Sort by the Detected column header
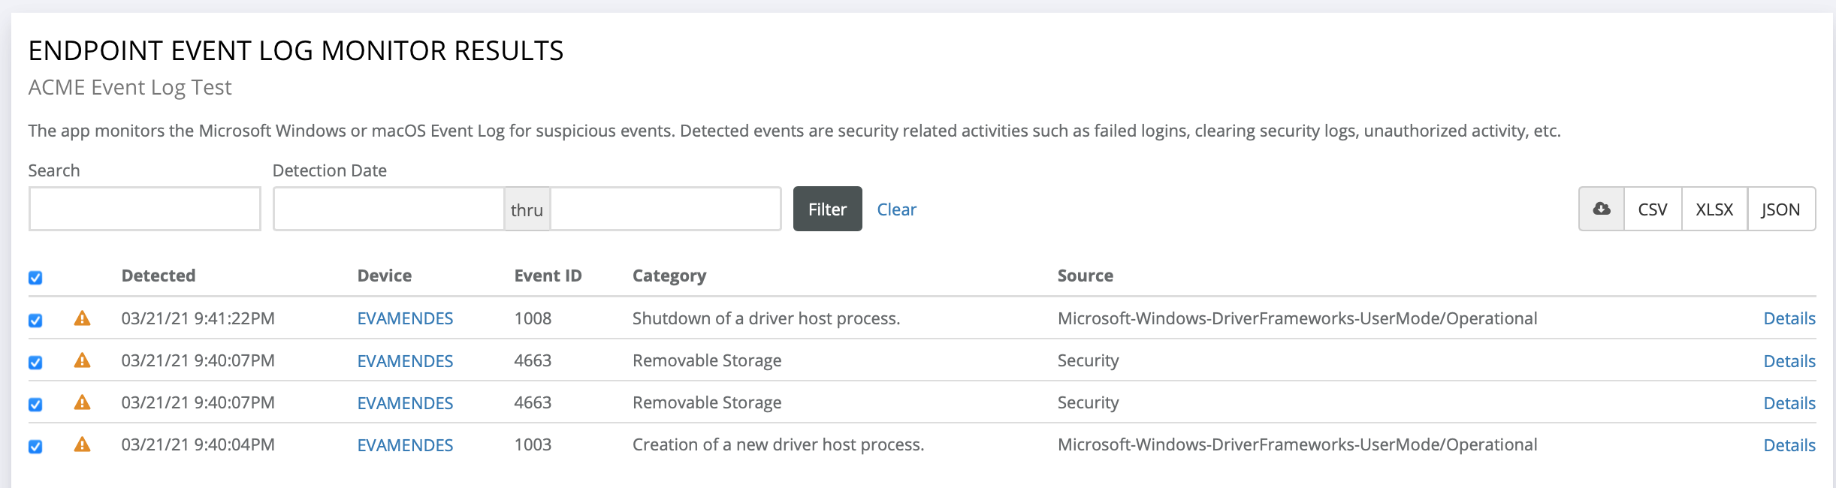1836x488 pixels. tap(159, 276)
